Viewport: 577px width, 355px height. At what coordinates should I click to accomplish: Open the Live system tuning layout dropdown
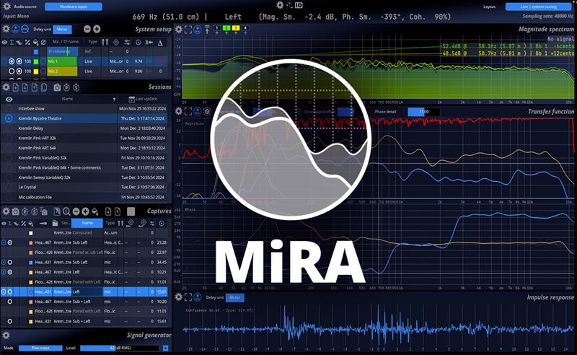538,6
